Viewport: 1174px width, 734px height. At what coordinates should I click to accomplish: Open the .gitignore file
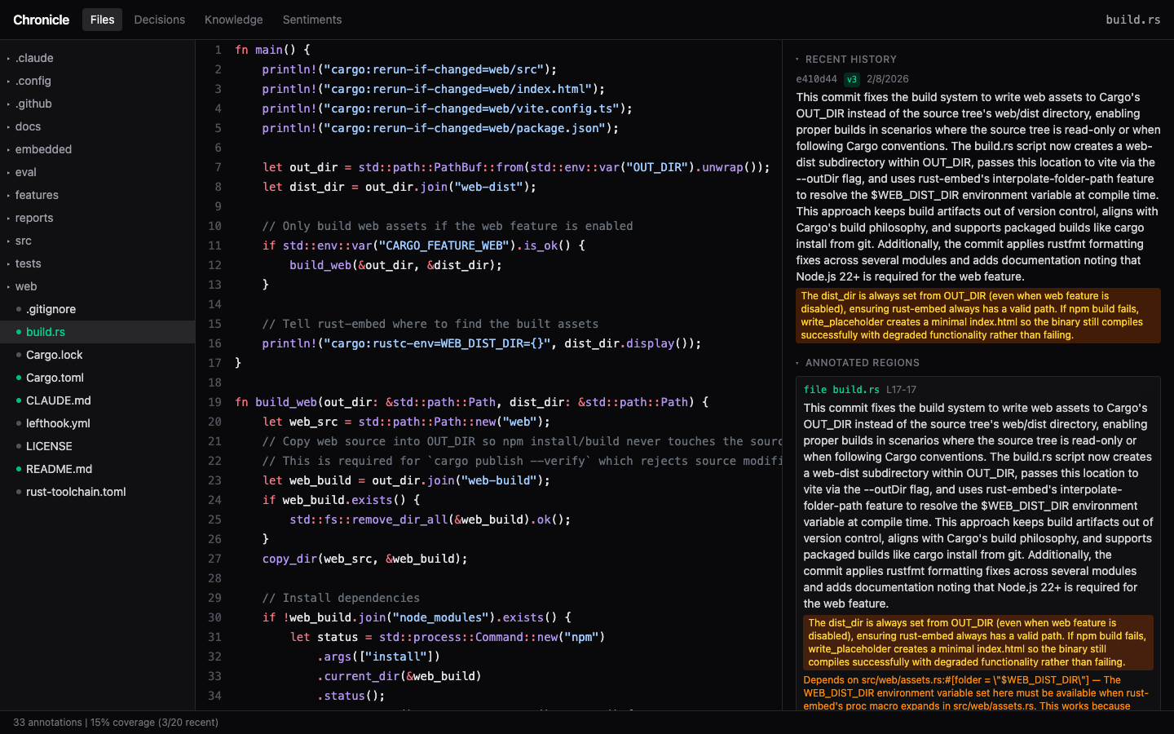pyautogui.click(x=97, y=309)
